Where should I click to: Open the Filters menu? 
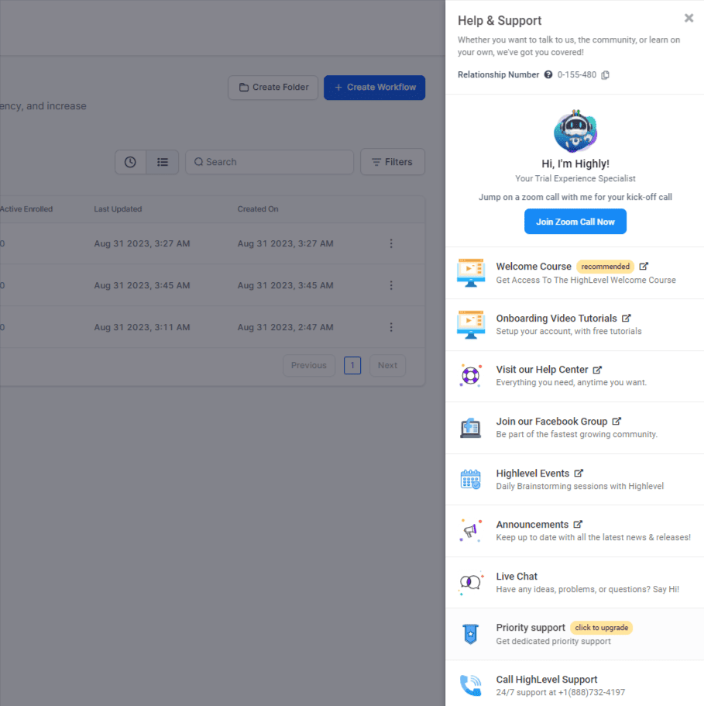[x=392, y=162]
